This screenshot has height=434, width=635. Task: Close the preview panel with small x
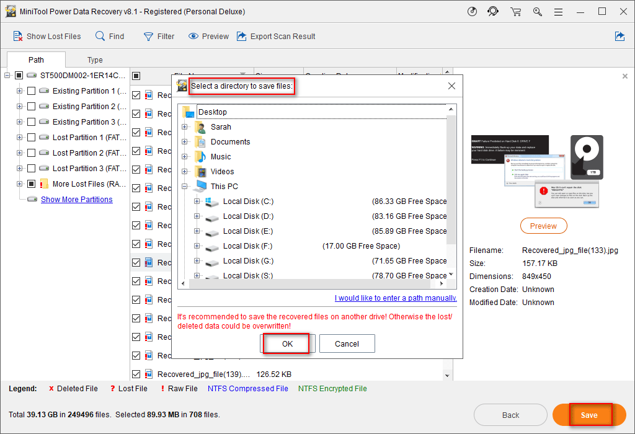pyautogui.click(x=625, y=76)
